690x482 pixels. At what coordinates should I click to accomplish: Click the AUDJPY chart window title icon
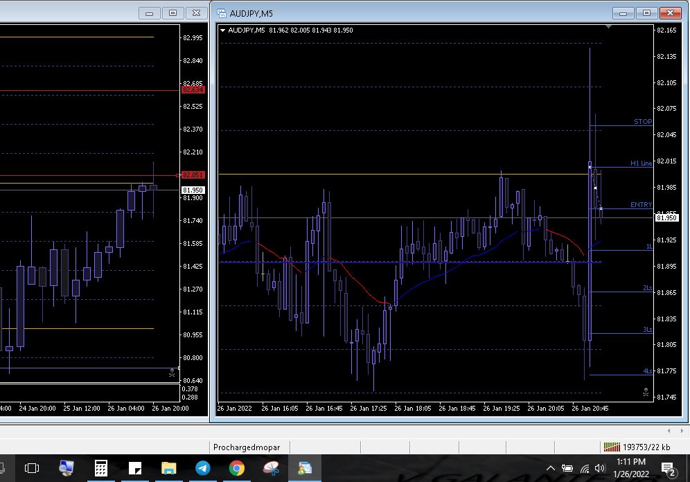click(x=222, y=12)
